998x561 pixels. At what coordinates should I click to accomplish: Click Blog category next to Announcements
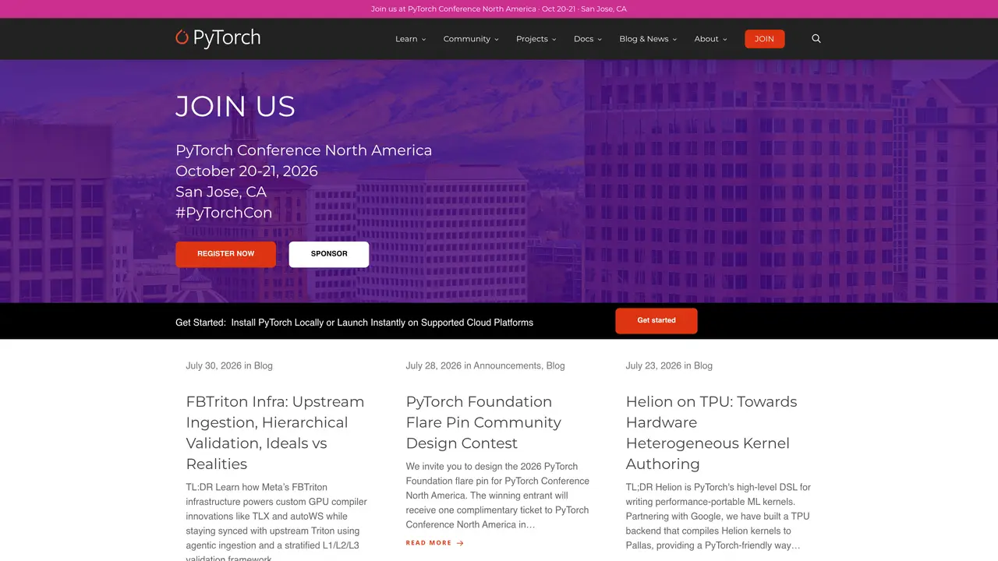pyautogui.click(x=556, y=365)
